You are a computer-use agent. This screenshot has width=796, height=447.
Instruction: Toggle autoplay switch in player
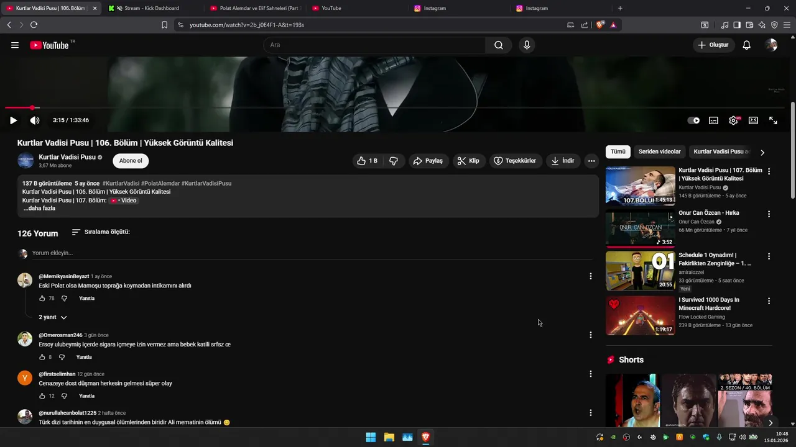pyautogui.click(x=693, y=120)
